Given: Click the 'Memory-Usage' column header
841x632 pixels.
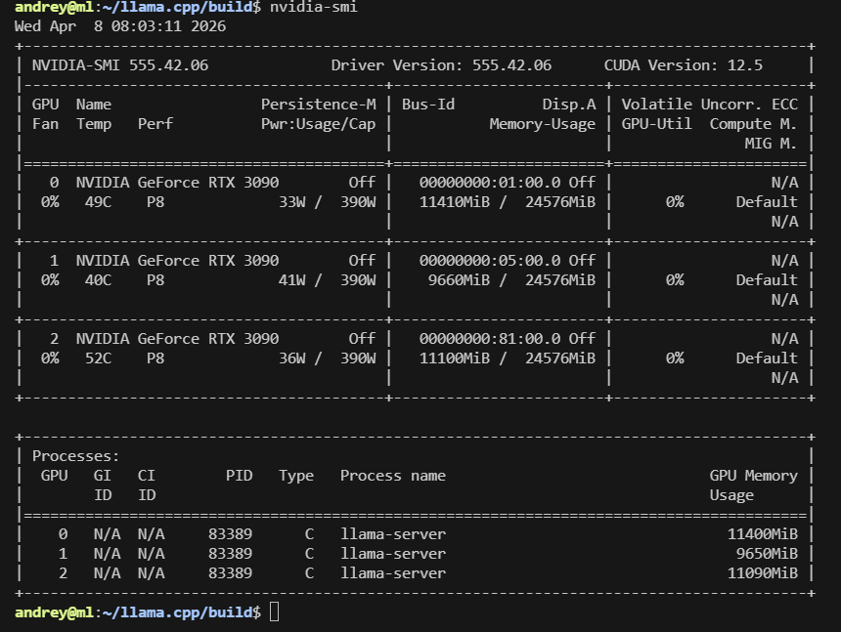Looking at the screenshot, I should click(x=543, y=124).
